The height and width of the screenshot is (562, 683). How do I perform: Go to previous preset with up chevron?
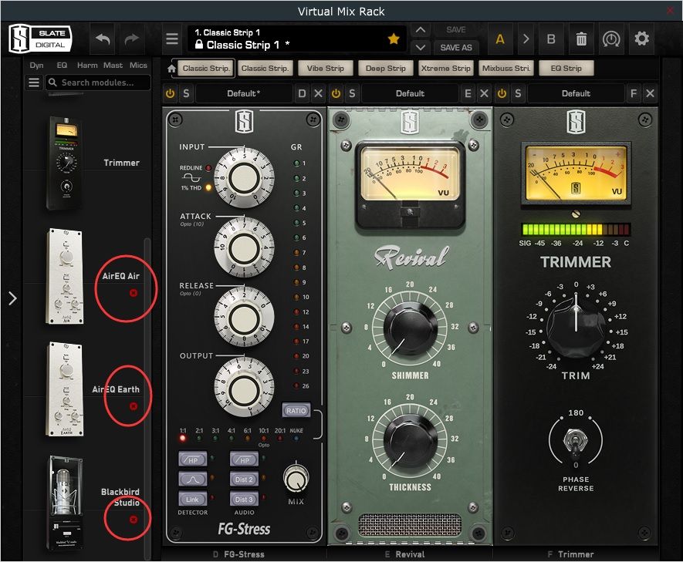point(421,30)
